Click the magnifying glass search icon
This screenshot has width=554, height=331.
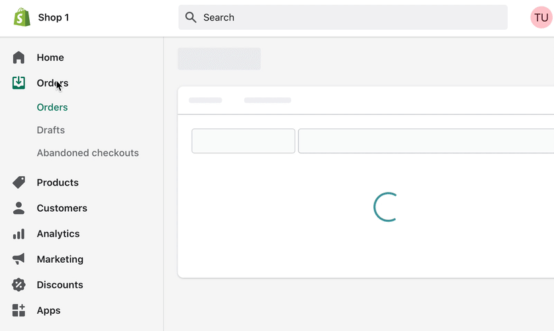(x=191, y=17)
